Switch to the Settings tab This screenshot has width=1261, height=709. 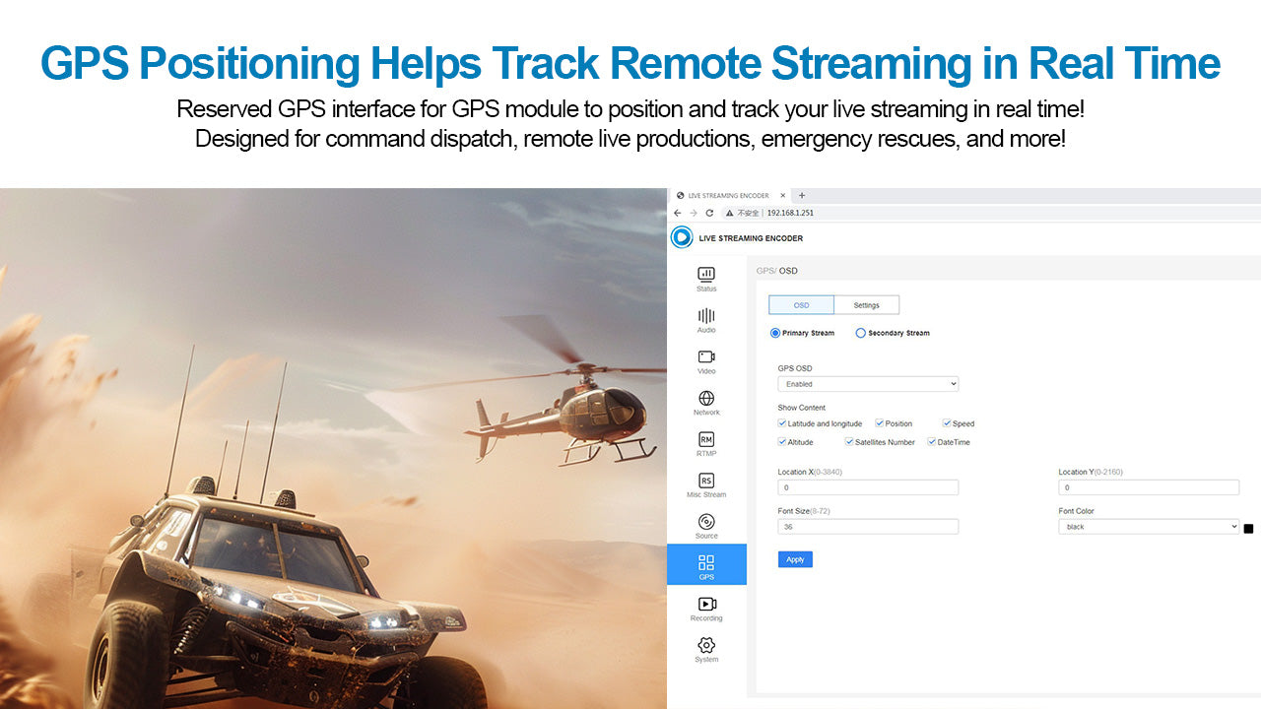coord(866,305)
